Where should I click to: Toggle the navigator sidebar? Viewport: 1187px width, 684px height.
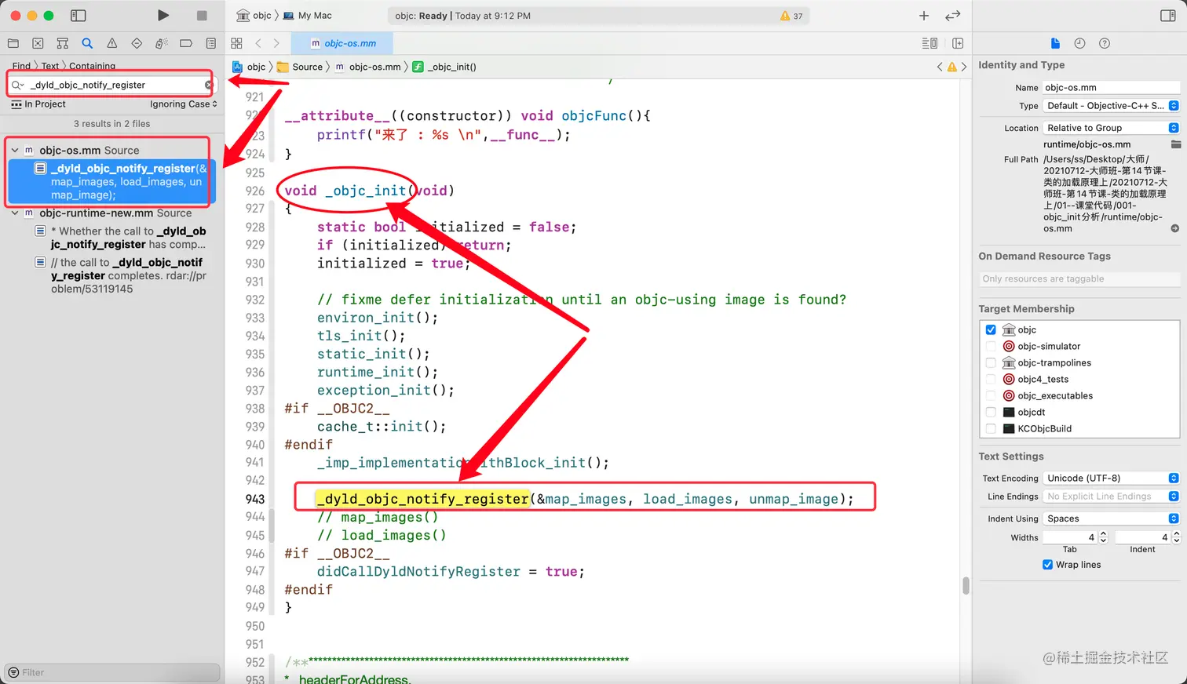click(x=78, y=16)
